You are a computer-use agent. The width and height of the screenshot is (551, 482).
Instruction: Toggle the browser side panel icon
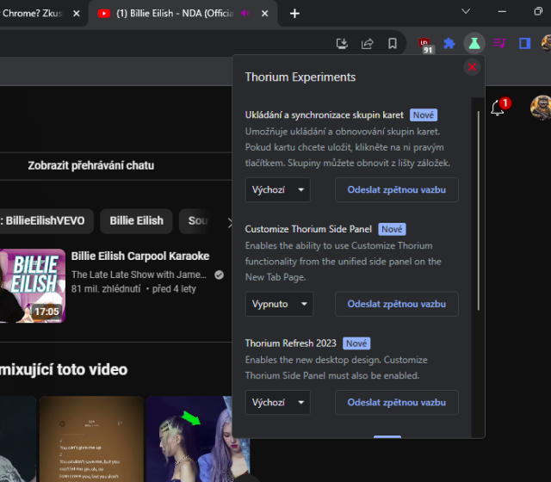click(524, 44)
